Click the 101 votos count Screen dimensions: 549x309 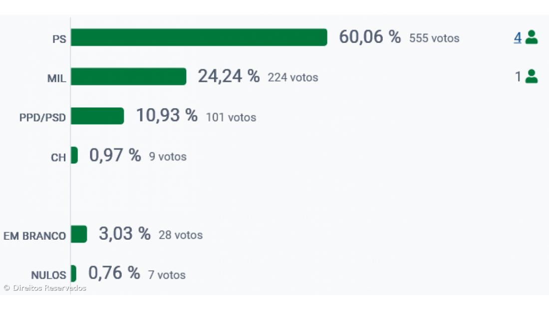pyautogui.click(x=231, y=118)
